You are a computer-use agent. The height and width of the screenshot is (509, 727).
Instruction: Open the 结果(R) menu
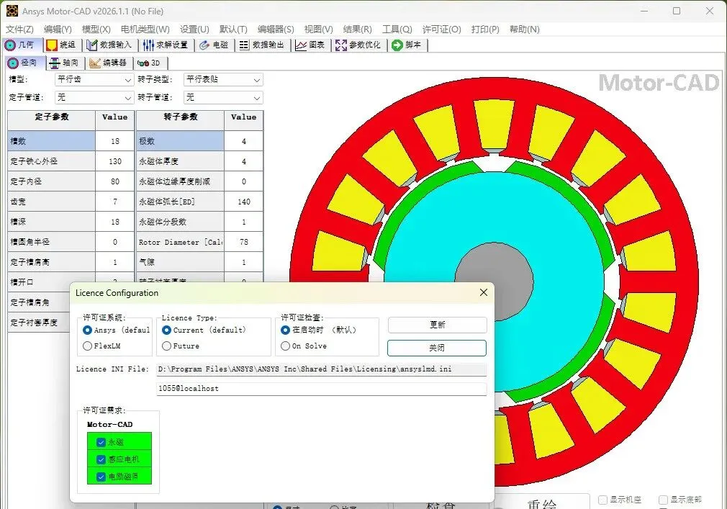pyautogui.click(x=358, y=30)
